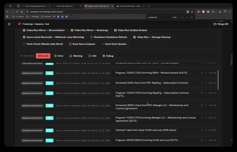
Task: Open the Facebook bookmark icon
Action: [58, 17]
